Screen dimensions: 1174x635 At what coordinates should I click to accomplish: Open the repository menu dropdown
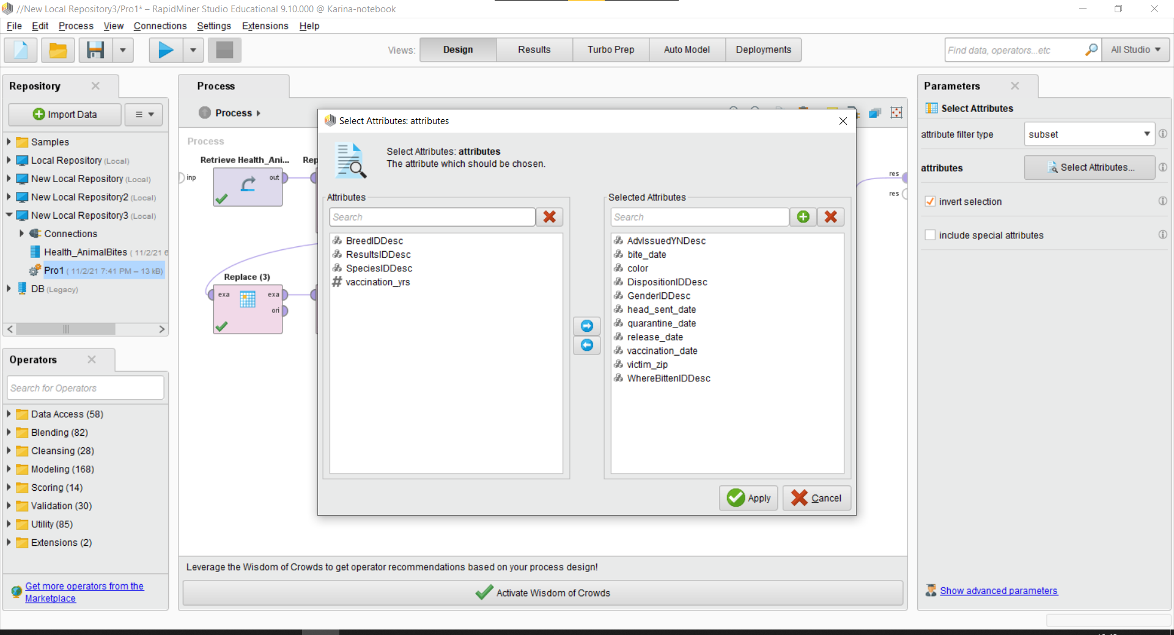tap(144, 114)
